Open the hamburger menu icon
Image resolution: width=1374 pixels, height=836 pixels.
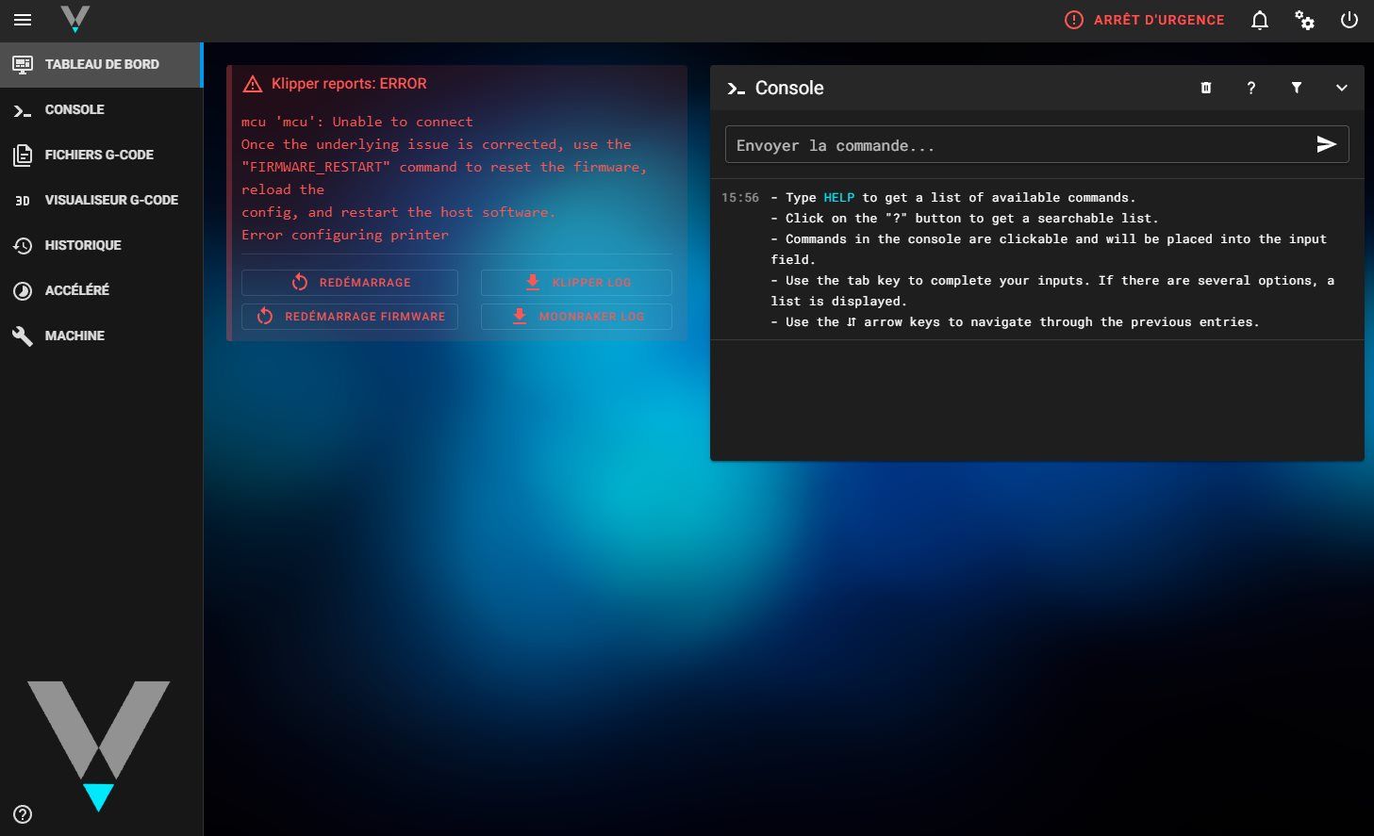click(x=23, y=20)
